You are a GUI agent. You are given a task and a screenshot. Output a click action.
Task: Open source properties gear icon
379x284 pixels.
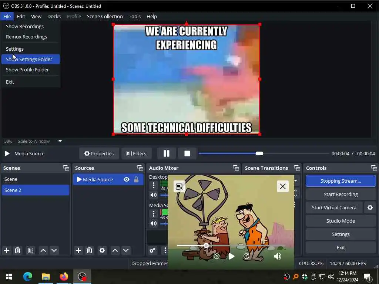click(102, 250)
